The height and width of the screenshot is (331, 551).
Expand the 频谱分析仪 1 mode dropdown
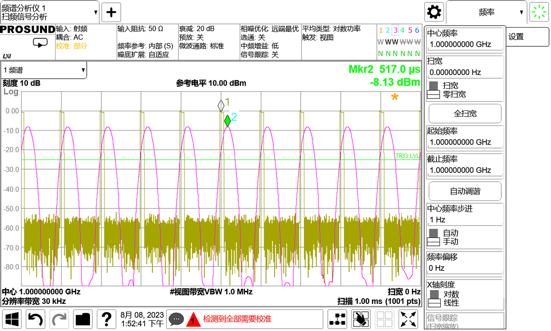pos(50,12)
